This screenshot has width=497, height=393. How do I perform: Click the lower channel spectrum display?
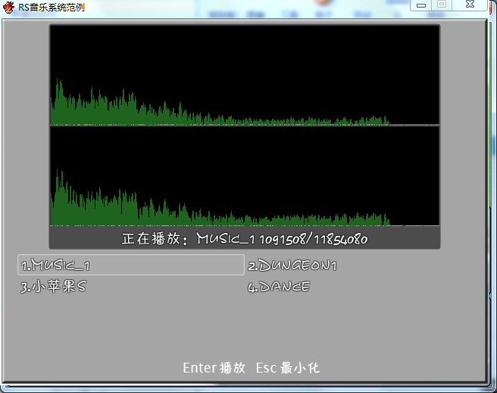click(245, 176)
